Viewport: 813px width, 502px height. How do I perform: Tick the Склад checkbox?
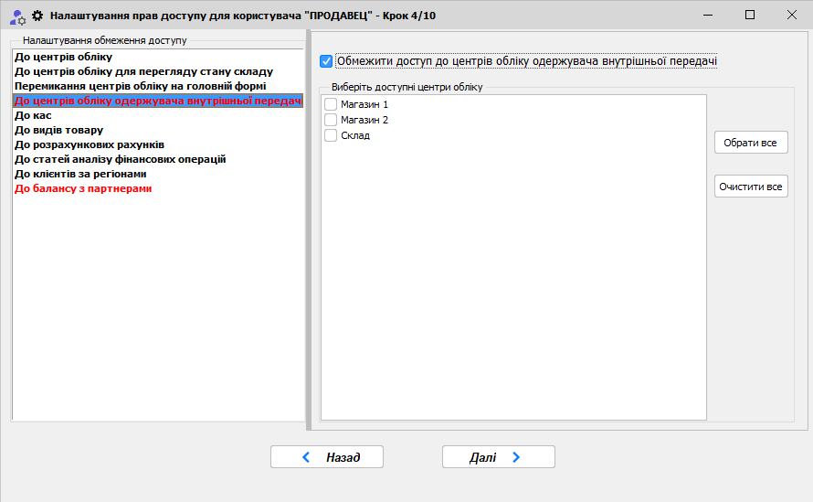331,135
